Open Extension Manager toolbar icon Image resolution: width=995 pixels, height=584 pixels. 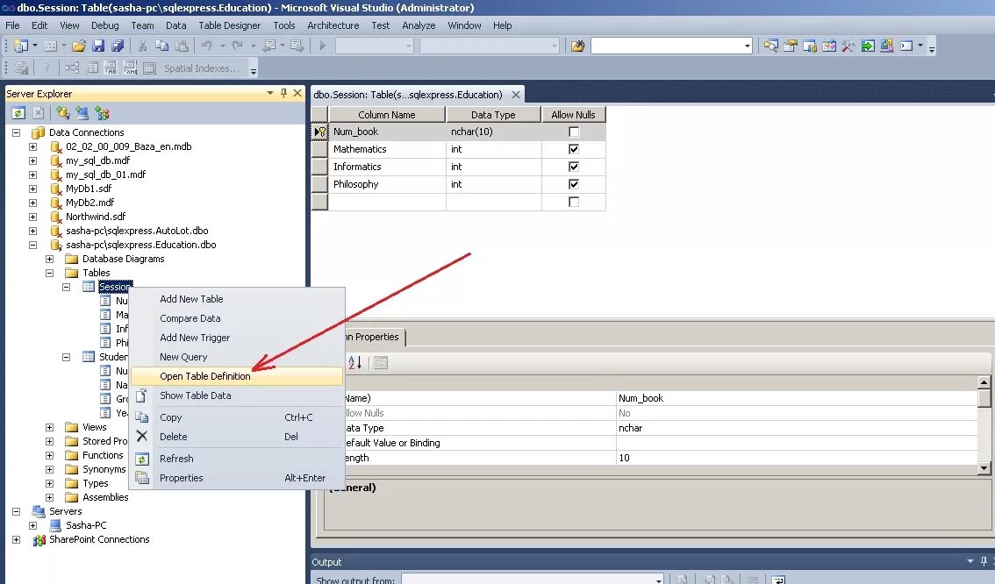(x=887, y=46)
